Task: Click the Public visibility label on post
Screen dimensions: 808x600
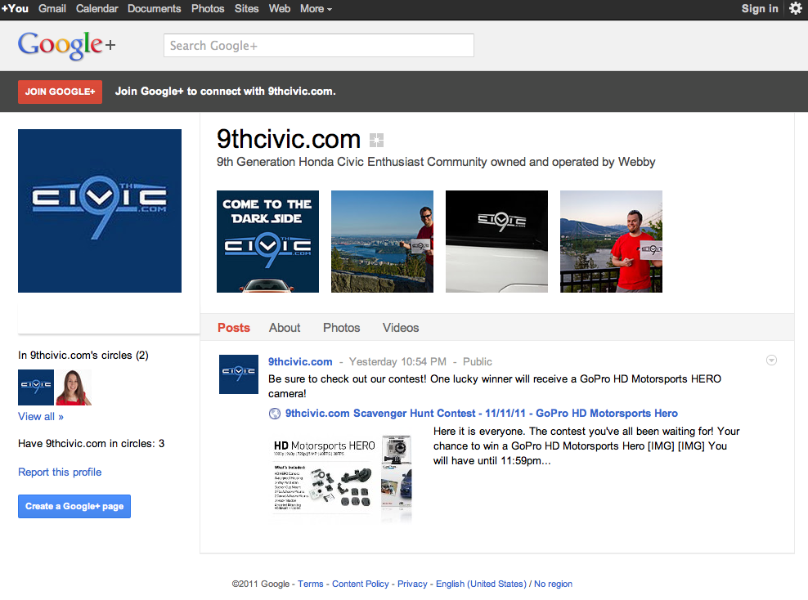Action: tap(477, 362)
